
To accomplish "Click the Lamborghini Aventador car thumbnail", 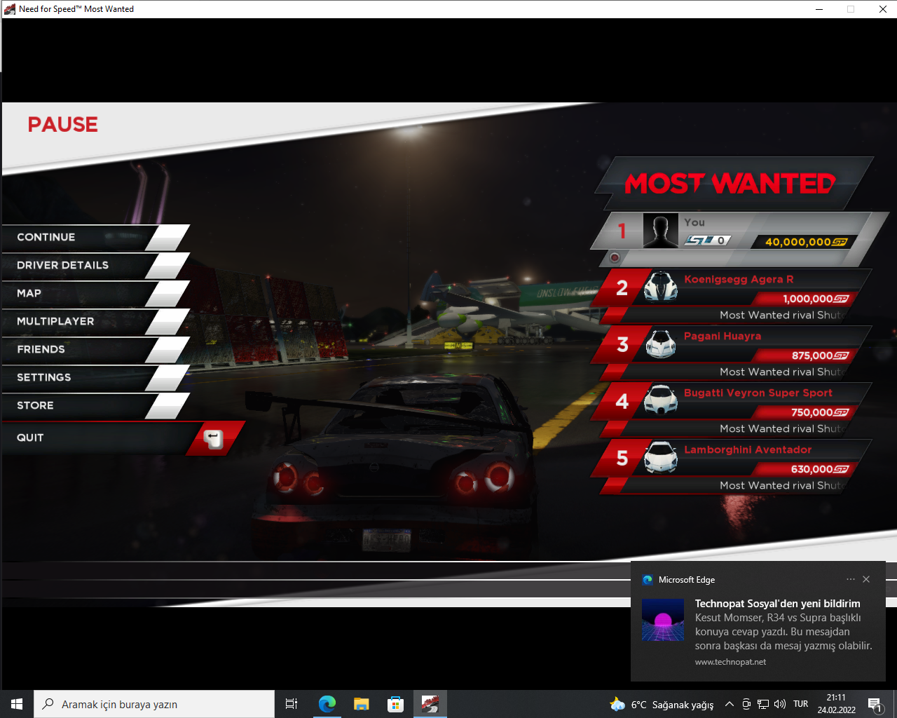I will [661, 458].
